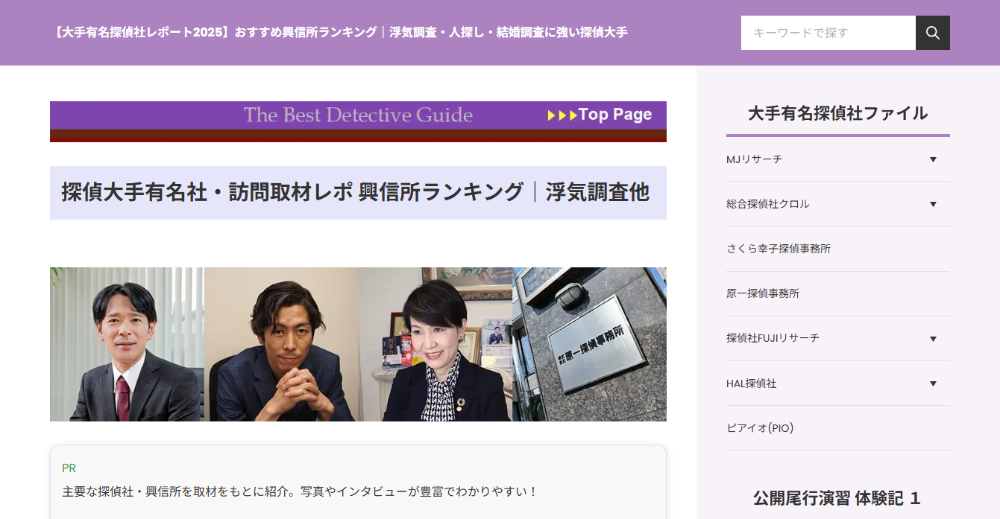The image size is (1000, 519).
Task: Expand the HAL探偵社 submenu arrow
Action: (933, 383)
